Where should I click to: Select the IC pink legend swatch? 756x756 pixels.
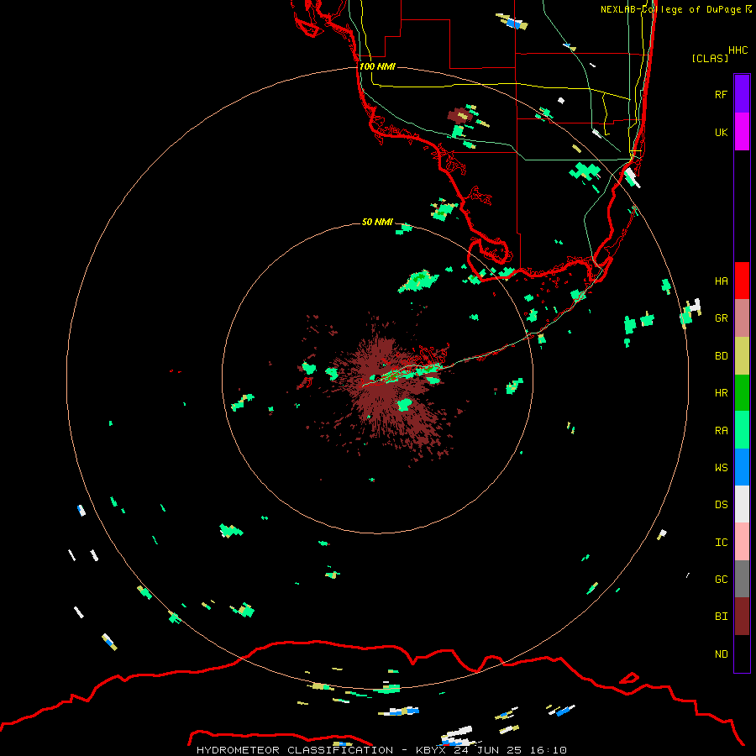[x=742, y=542]
